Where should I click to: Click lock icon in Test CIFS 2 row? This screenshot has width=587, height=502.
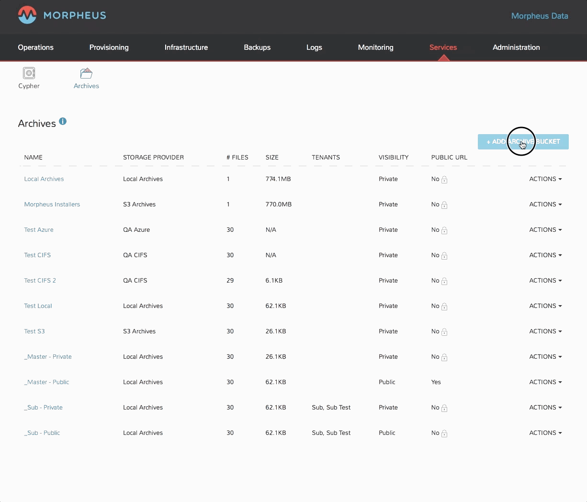(444, 281)
